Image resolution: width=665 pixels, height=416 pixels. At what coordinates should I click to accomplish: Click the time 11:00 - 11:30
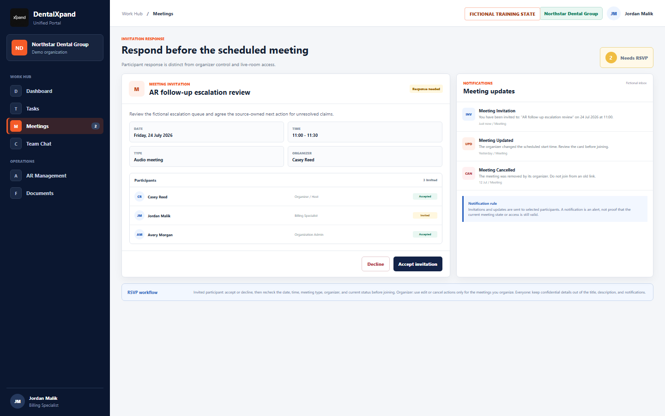coord(305,135)
